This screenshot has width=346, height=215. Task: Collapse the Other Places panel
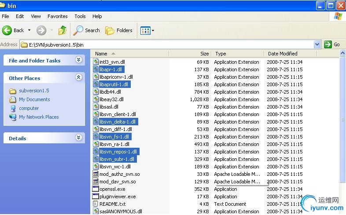point(78,77)
